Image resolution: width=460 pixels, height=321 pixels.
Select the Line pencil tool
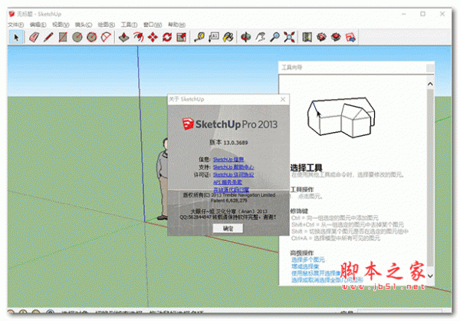coord(48,38)
